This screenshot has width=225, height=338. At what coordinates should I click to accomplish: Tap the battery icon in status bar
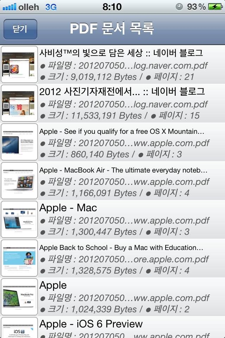click(215, 7)
